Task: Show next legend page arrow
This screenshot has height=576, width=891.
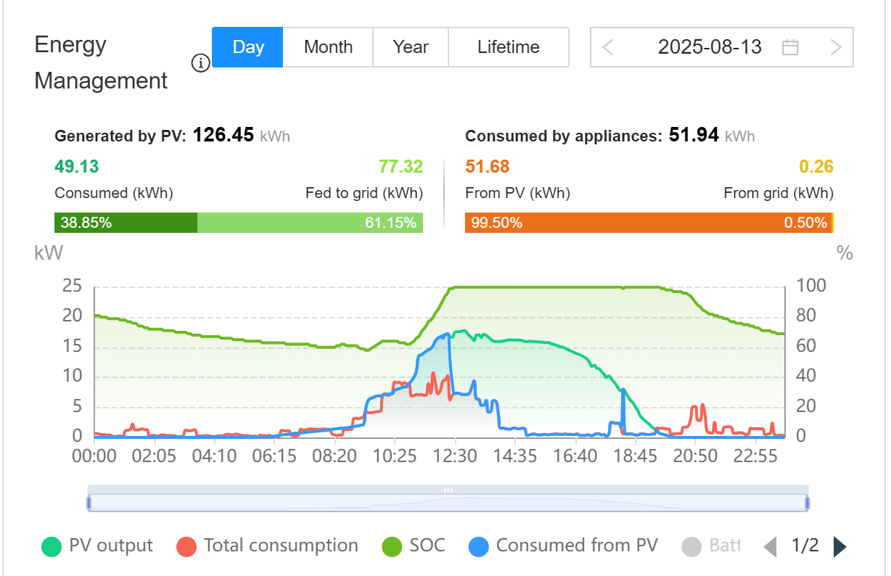Action: click(839, 546)
